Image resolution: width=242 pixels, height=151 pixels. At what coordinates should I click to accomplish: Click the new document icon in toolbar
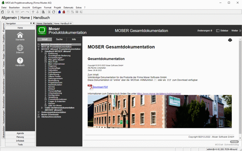[2, 12]
